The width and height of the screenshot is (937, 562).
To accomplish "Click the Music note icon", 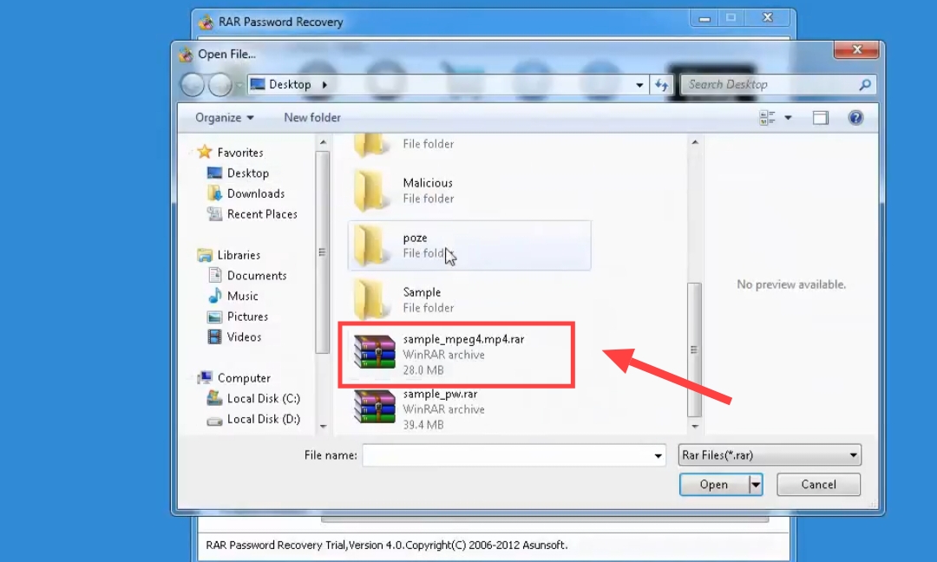I will [214, 295].
